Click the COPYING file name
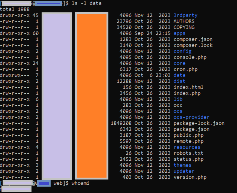The image size is (237, 193). tap(184, 27)
